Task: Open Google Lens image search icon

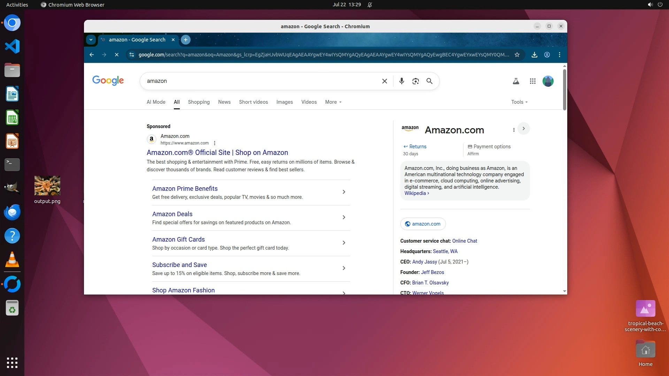Action: tap(415, 81)
